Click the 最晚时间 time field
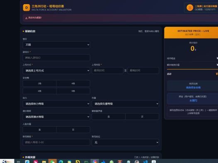The image size is (218, 163). tap(143, 70)
